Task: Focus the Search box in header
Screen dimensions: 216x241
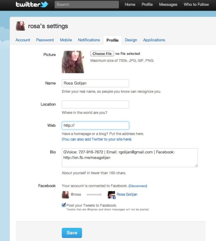Action: pos(86,5)
